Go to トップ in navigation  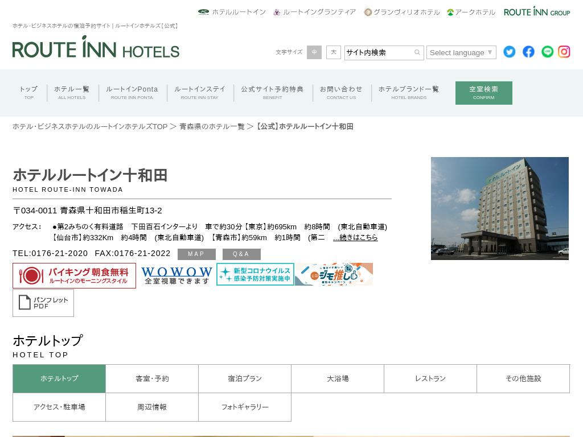click(x=29, y=93)
